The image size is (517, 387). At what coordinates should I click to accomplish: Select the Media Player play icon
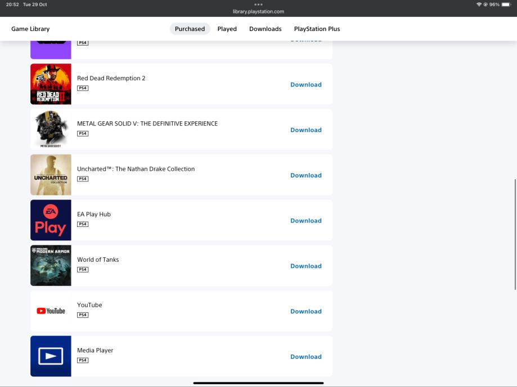[x=51, y=356]
